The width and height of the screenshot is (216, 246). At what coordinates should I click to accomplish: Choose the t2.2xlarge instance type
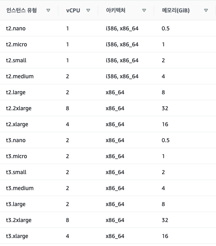pyautogui.click(x=19, y=108)
